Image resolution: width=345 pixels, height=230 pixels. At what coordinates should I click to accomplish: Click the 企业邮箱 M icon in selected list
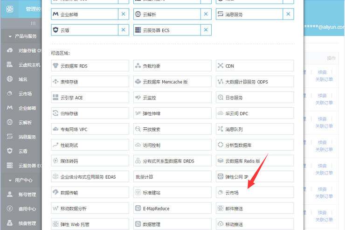coord(55,14)
